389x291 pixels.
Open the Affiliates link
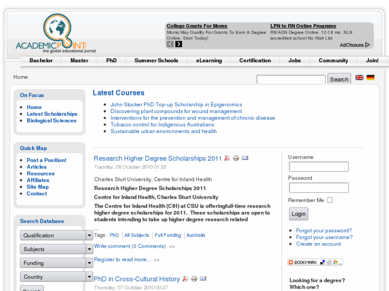pyautogui.click(x=38, y=180)
